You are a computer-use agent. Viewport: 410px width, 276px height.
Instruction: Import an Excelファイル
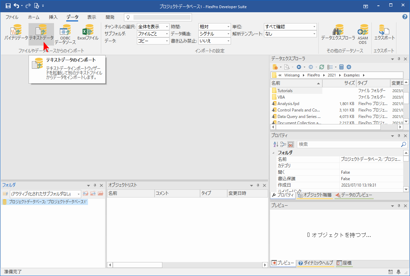[88, 33]
